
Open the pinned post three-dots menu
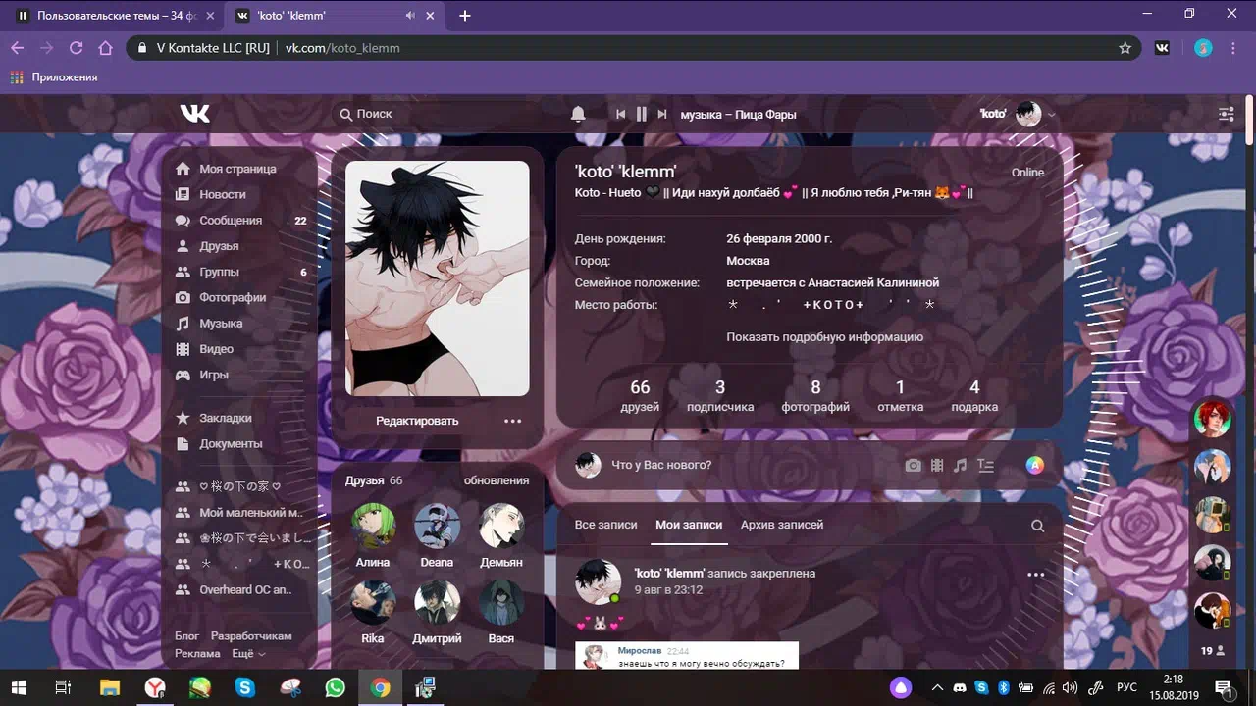pos(1035,575)
